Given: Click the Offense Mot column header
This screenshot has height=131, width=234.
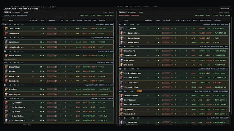Looking at the screenshot, I should (43, 20).
